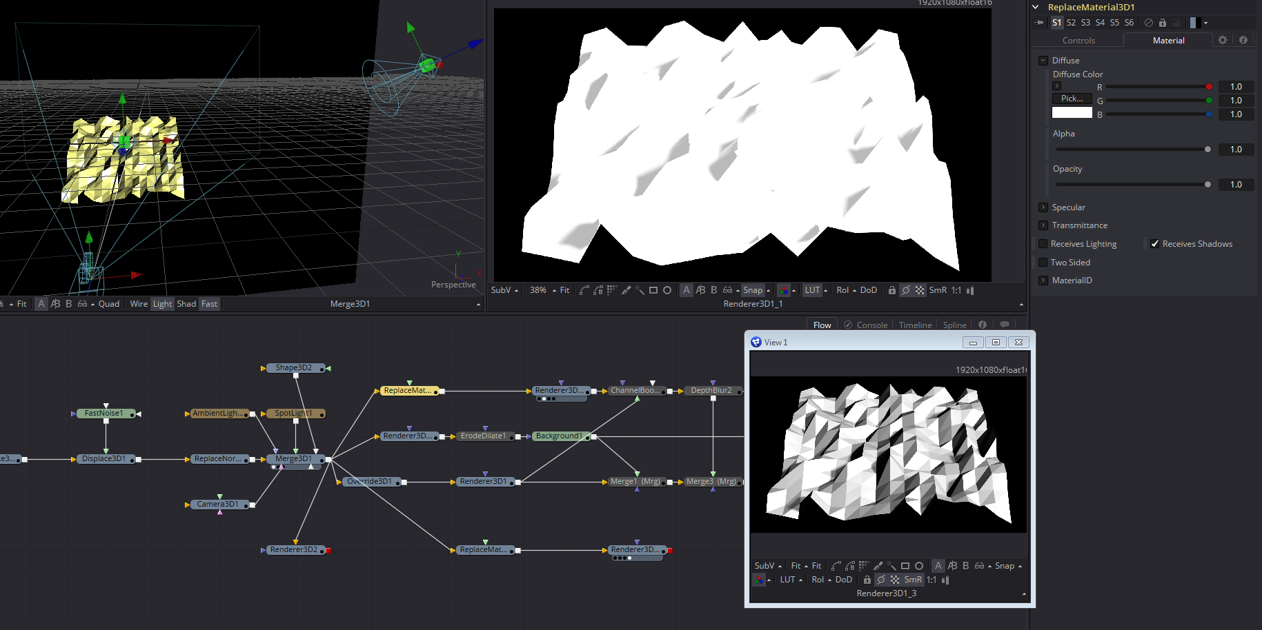Select magic wand icon in Renderer3D1_1 viewer toolbar
This screenshot has height=630, width=1262.
click(640, 290)
